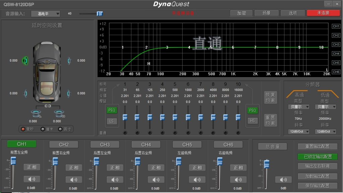
Task: Click the high-pass filter shape icon
Action: click(297, 94)
